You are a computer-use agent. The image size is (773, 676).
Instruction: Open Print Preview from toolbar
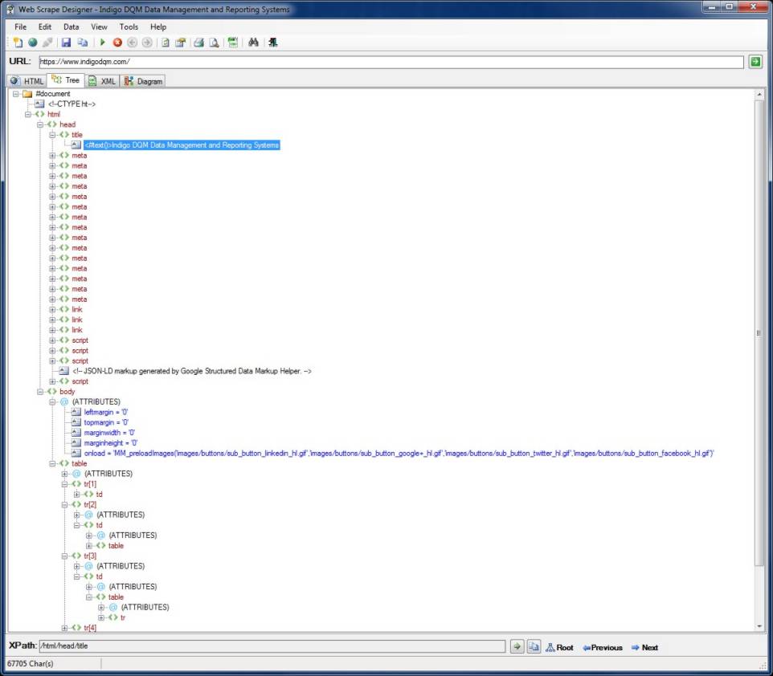pos(214,43)
